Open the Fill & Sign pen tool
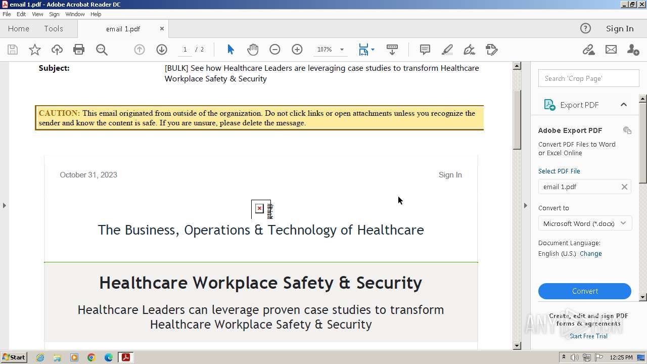 [x=470, y=50]
